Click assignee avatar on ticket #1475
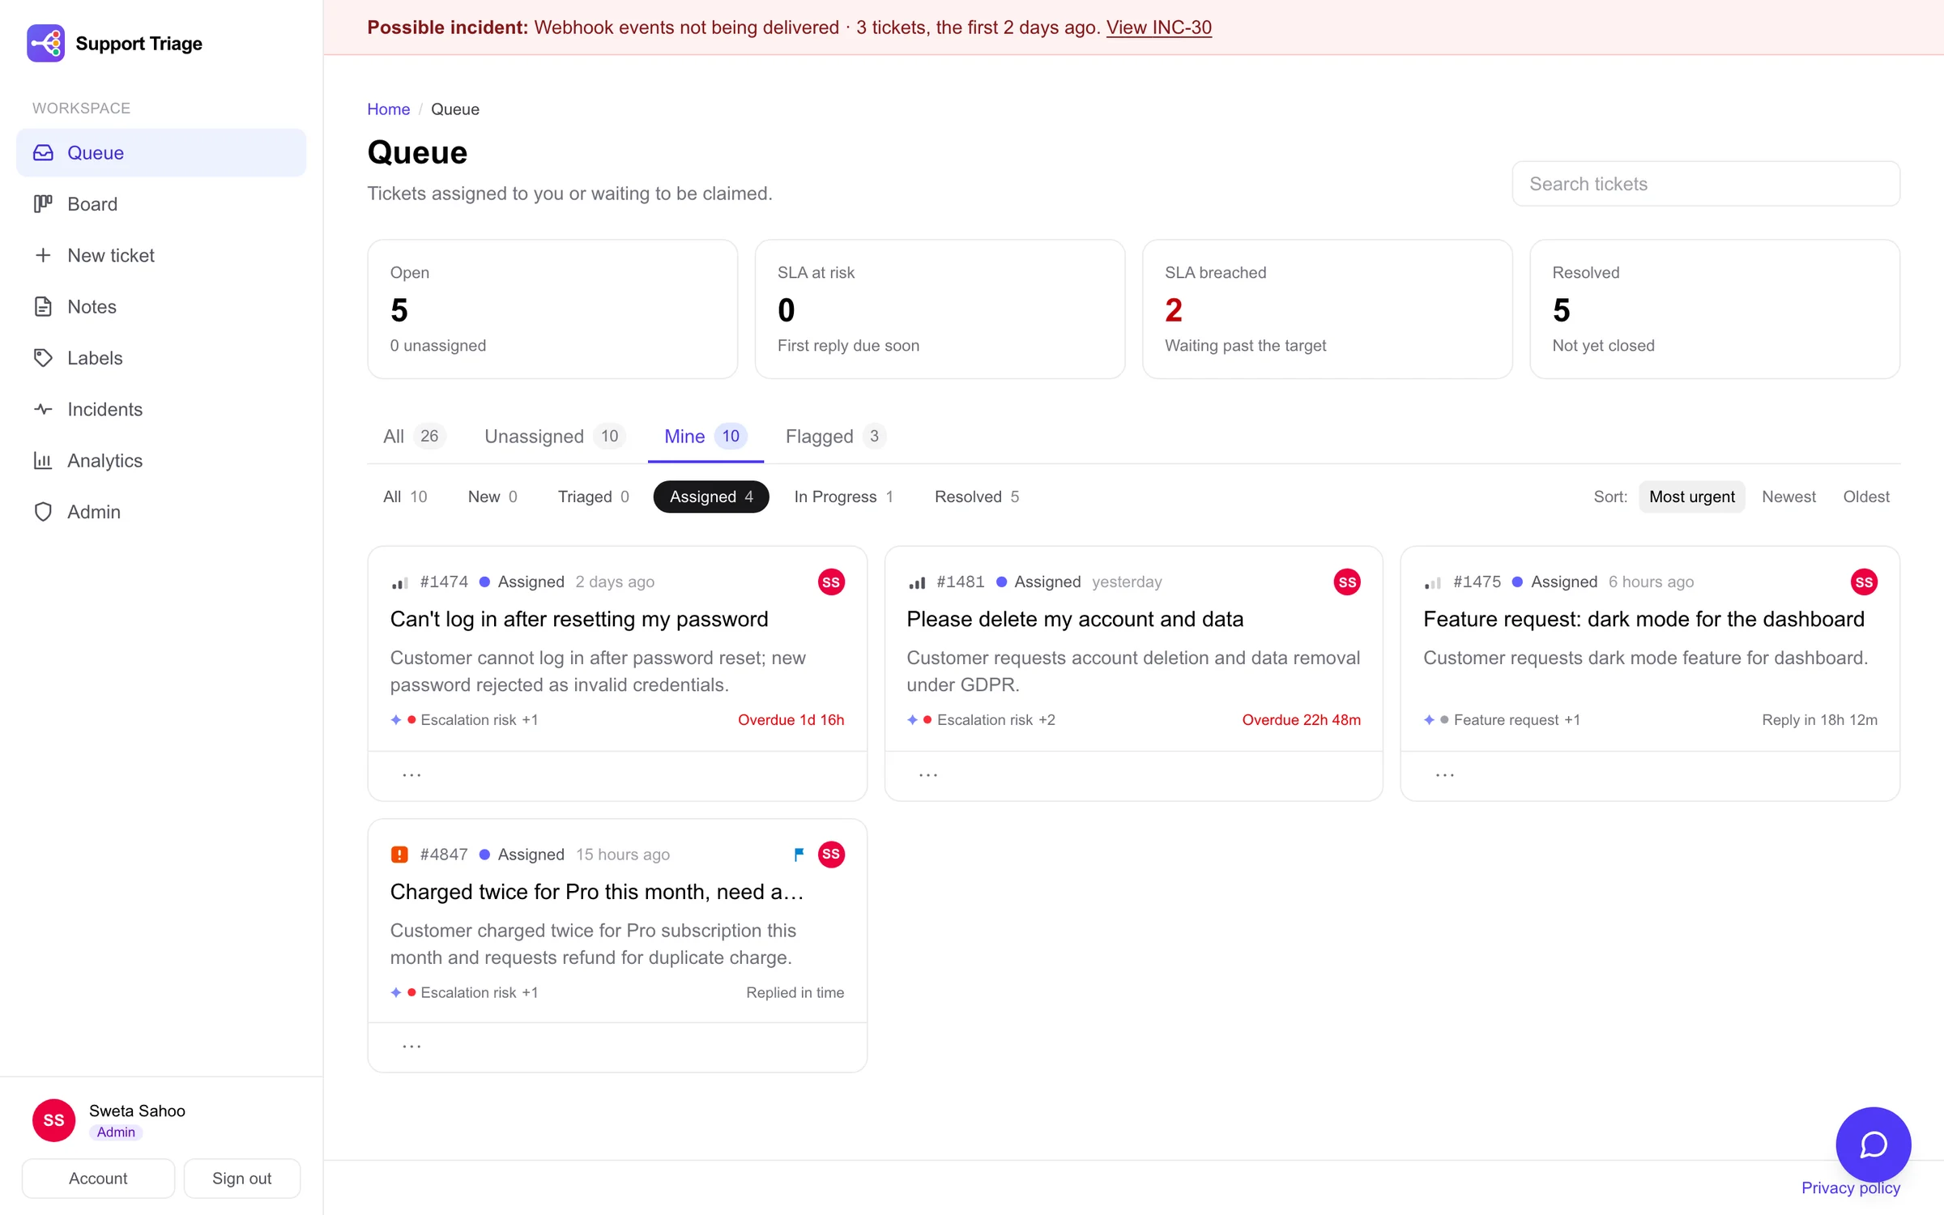Viewport: 1944px width, 1215px height. 1864,582
